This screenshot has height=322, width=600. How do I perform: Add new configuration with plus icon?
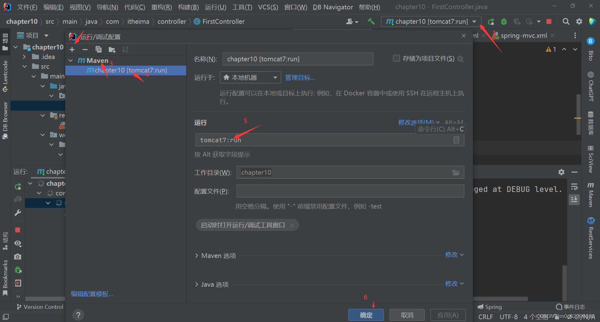(72, 49)
